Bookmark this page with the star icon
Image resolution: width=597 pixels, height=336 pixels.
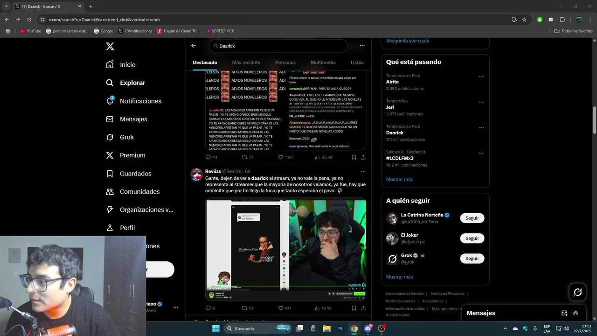click(524, 20)
